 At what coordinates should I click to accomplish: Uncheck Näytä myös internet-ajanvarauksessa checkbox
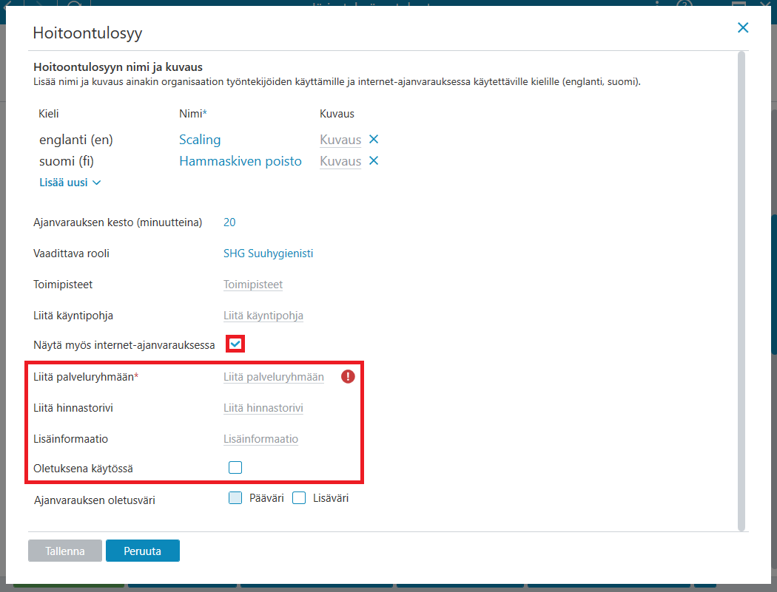(235, 344)
